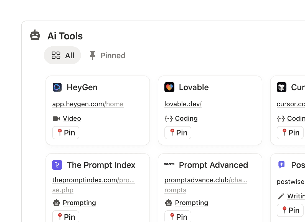
Task: Click the robot icon beside the Ai Tools heading
Action: point(35,35)
